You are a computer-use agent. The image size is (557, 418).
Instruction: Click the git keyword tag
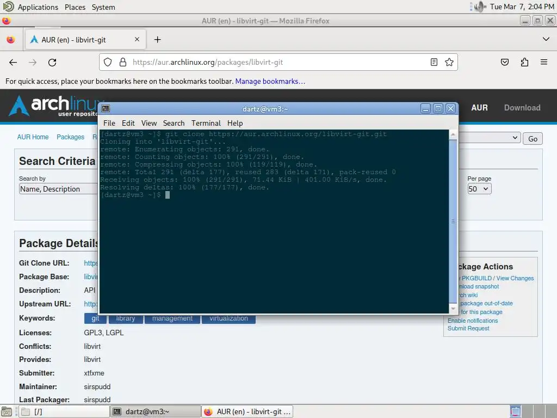point(95,318)
